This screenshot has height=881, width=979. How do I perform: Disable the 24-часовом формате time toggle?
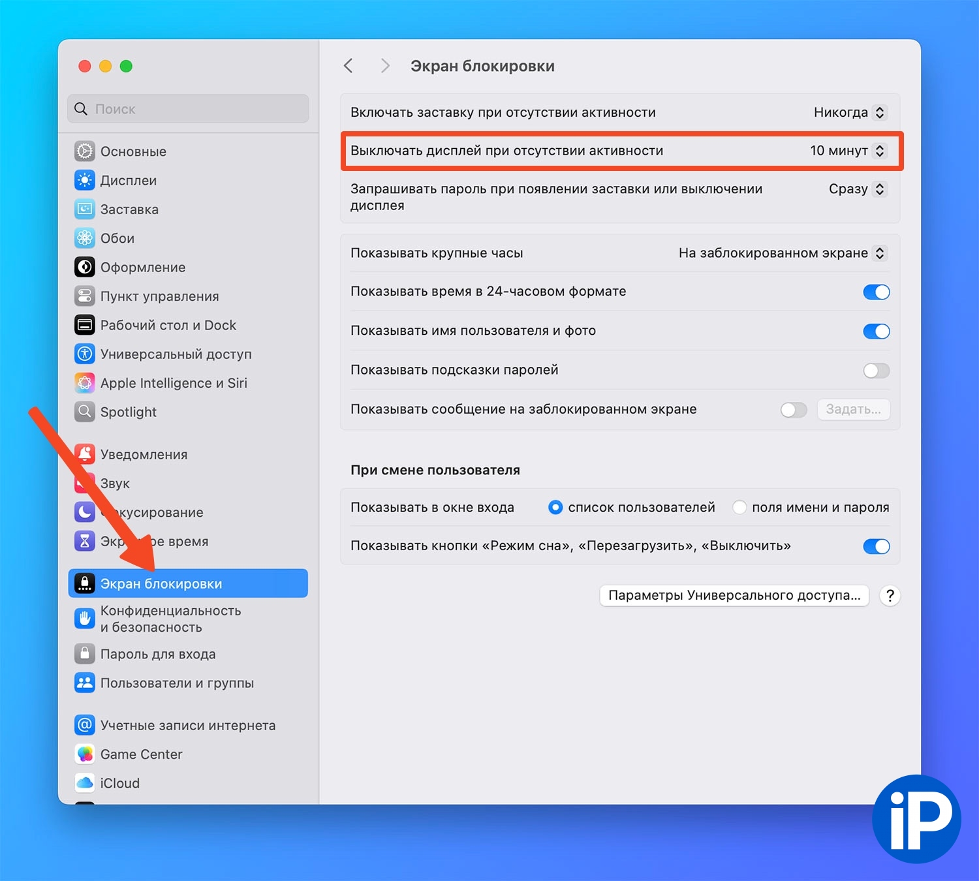pyautogui.click(x=876, y=292)
